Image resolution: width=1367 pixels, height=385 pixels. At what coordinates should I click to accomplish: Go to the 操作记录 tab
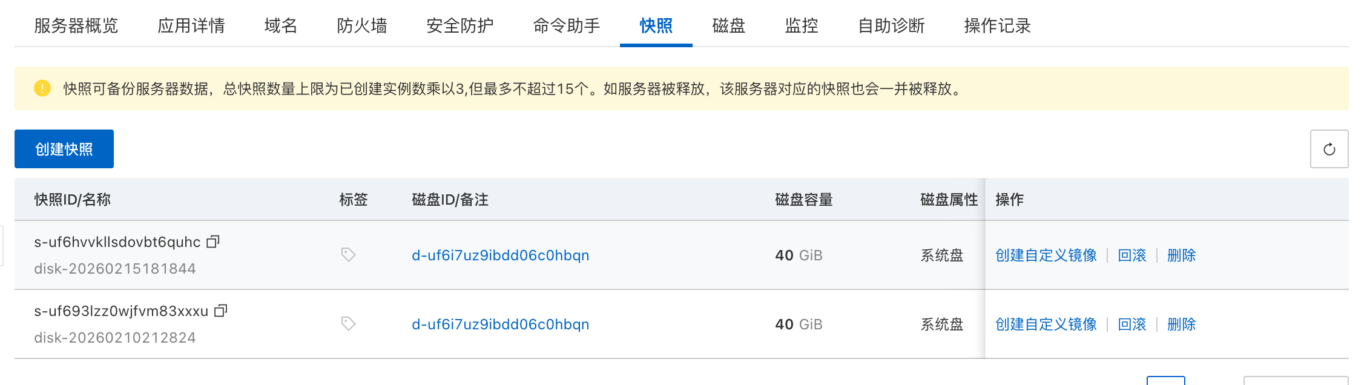point(995,25)
